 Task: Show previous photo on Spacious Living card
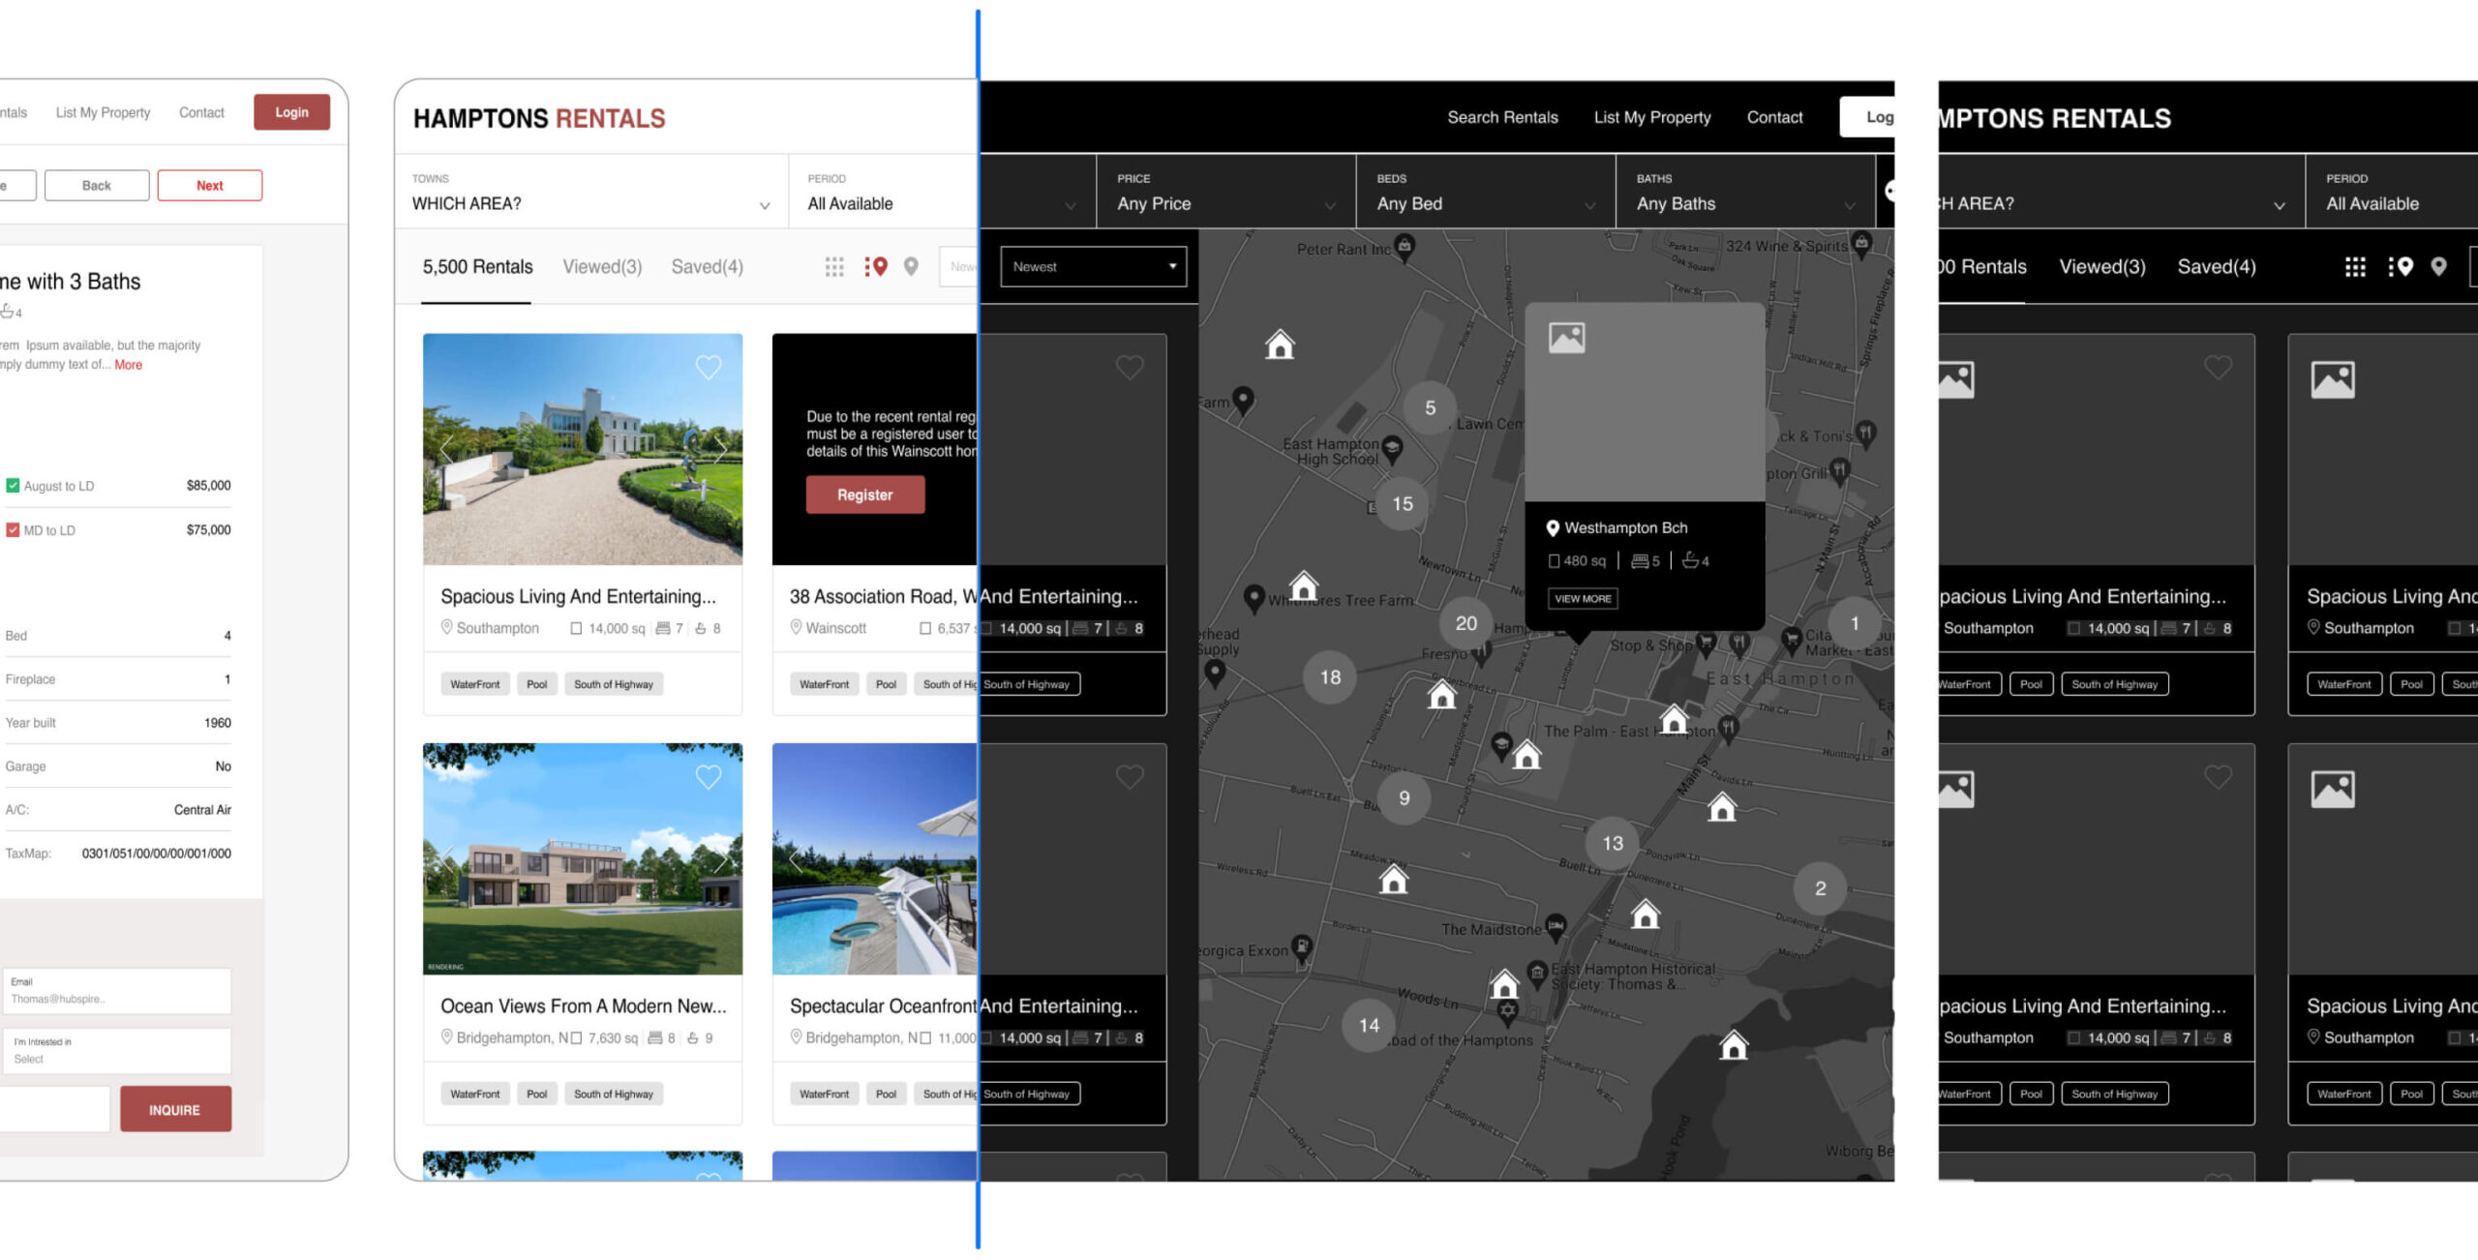pyautogui.click(x=446, y=448)
